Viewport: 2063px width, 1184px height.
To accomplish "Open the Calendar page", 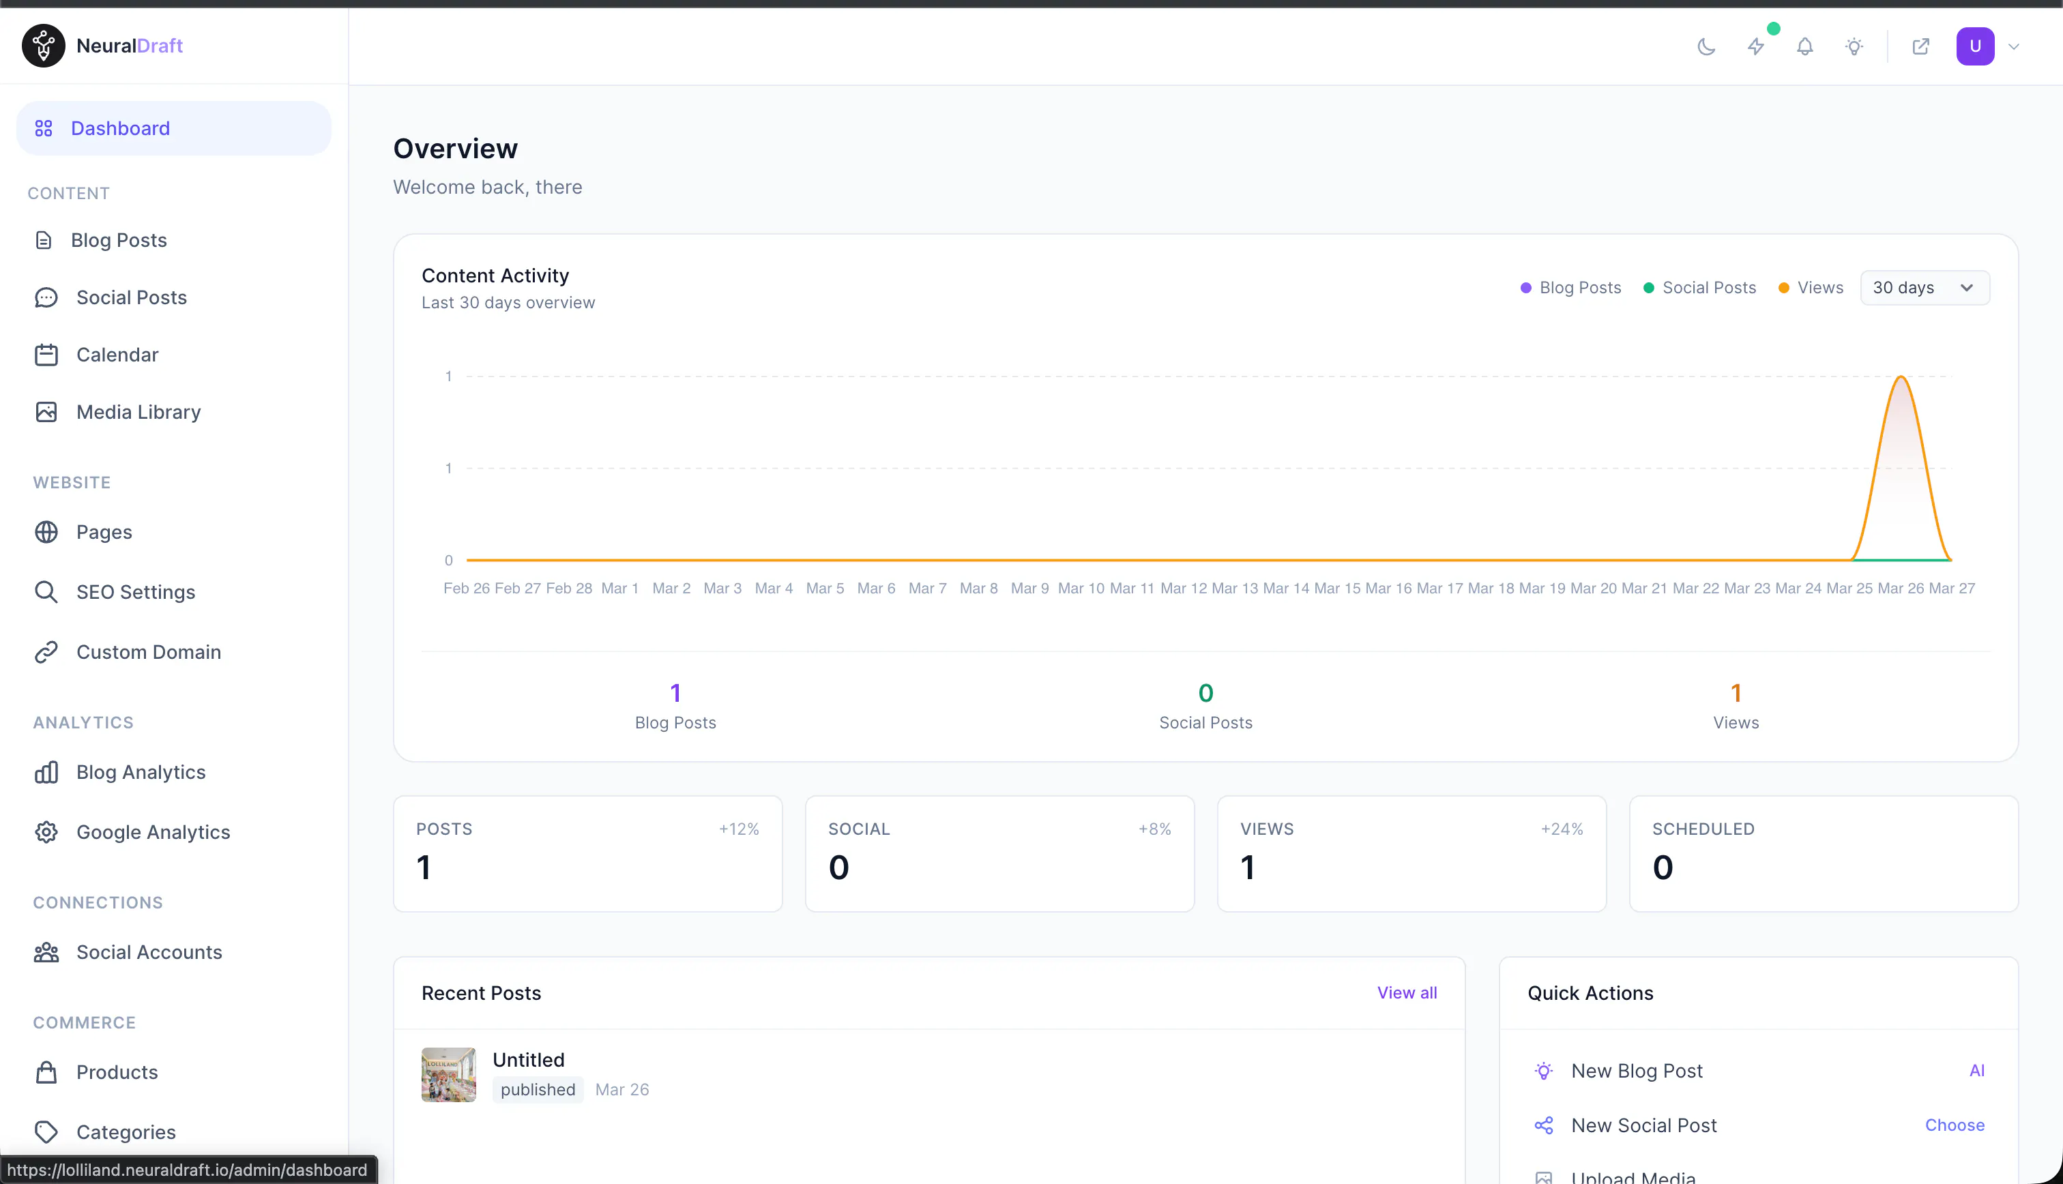I will pos(117,355).
